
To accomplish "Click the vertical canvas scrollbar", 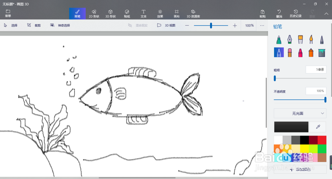I will pyautogui.click(x=266, y=103).
